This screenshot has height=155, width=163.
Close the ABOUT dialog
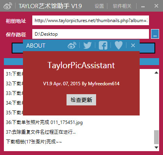tap(133, 45)
